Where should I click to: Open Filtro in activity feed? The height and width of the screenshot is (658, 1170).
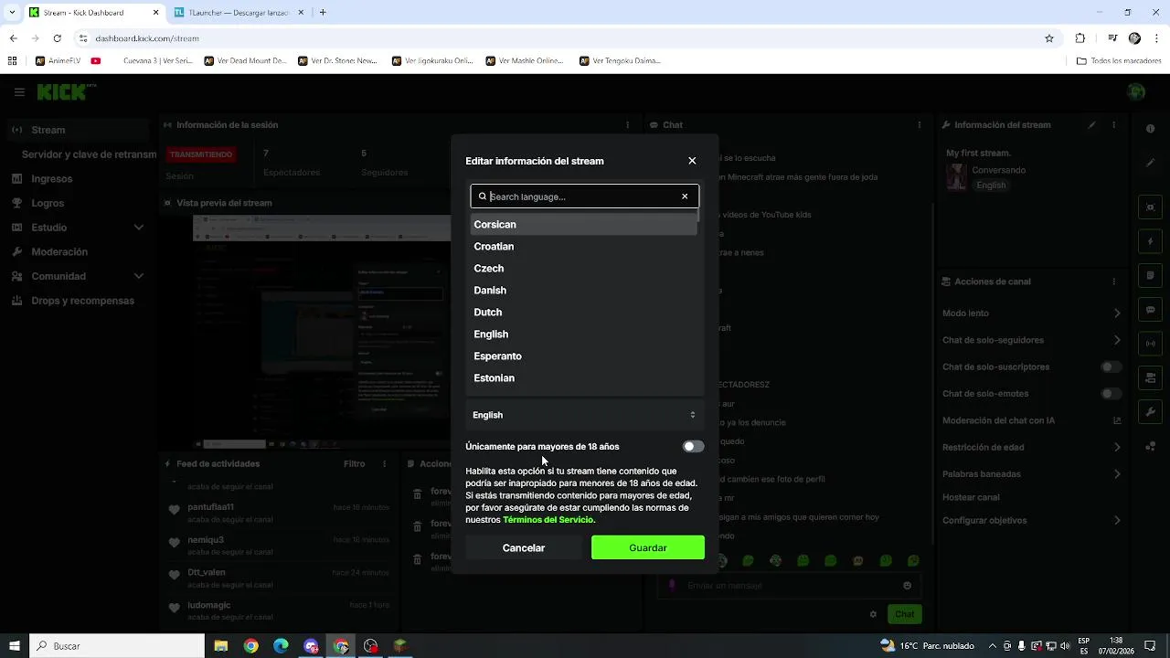[355, 464]
